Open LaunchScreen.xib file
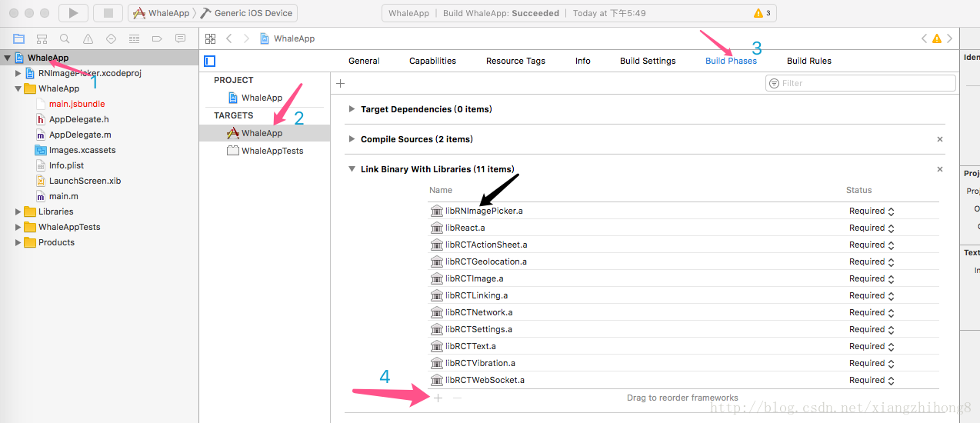980x423 pixels. [85, 181]
